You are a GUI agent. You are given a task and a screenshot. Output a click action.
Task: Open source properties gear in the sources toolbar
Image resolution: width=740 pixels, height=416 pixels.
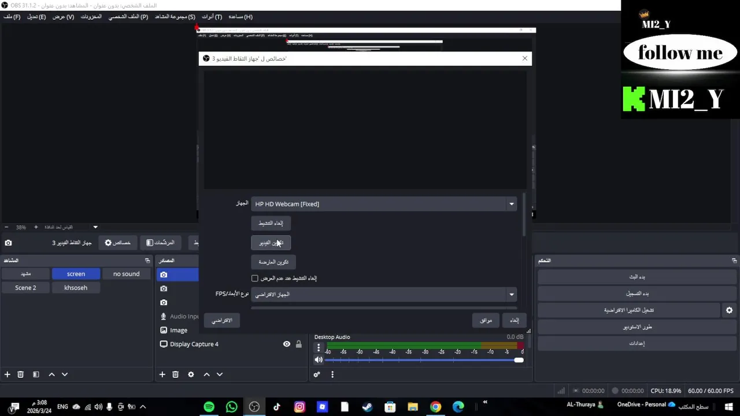pyautogui.click(x=191, y=374)
